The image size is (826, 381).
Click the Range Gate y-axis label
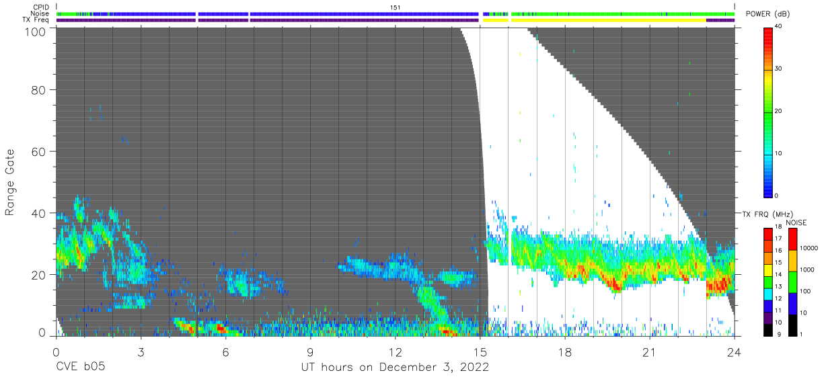(10, 182)
